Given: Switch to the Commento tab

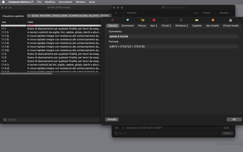Looking at the screenshot, I should pyautogui.click(x=128, y=26).
